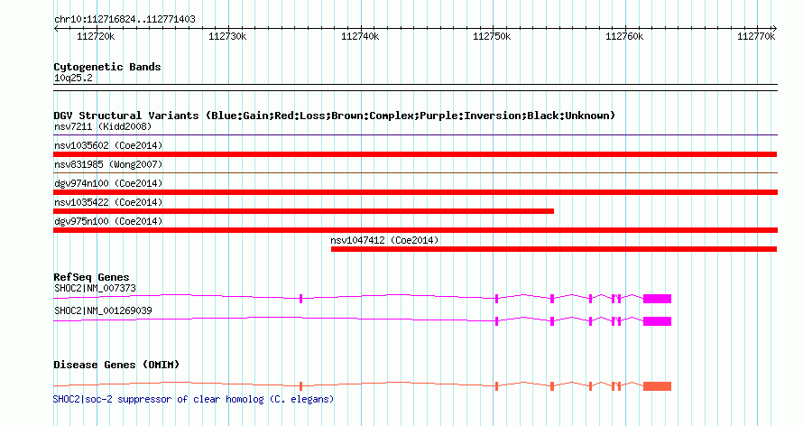Open SHOC2|NM_001269039 transcript label
This screenshot has width=803, height=426.
click(103, 310)
